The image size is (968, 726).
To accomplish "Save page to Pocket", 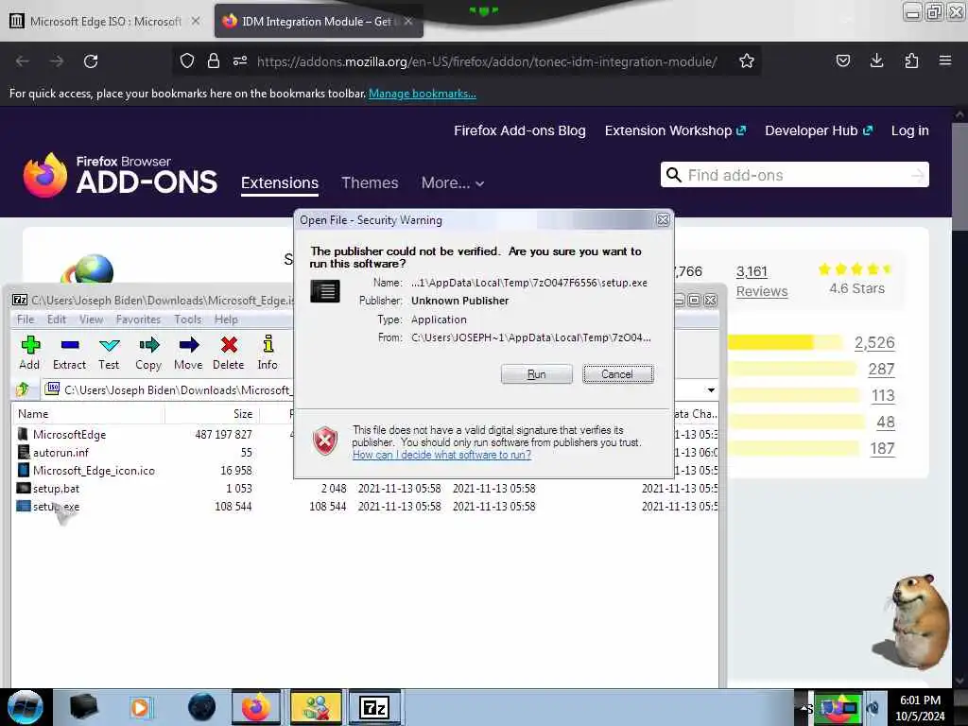I will click(842, 60).
